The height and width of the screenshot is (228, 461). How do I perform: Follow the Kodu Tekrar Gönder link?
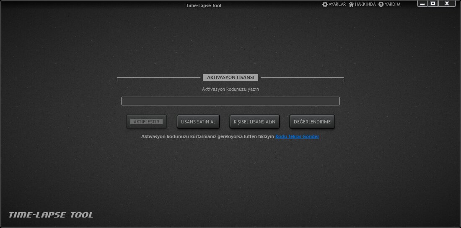coord(297,136)
